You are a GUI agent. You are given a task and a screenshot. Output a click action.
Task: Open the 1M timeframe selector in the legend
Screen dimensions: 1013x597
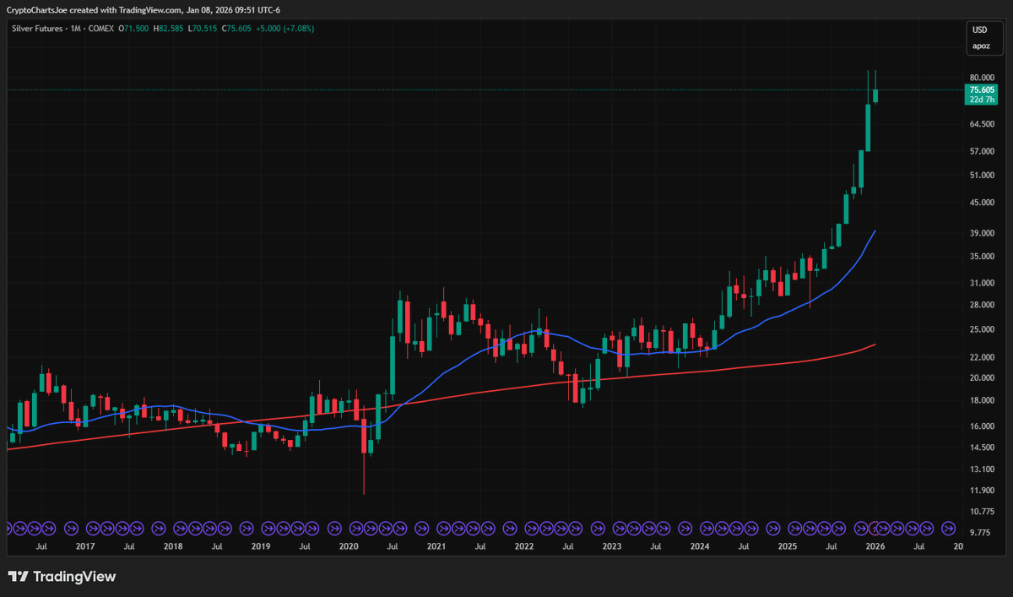click(x=77, y=28)
